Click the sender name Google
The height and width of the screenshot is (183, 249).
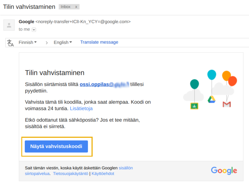pyautogui.click(x=26, y=22)
